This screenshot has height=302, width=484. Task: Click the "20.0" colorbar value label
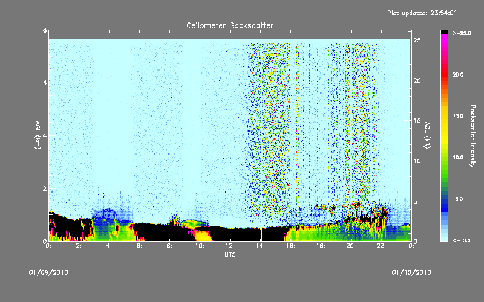[458, 74]
